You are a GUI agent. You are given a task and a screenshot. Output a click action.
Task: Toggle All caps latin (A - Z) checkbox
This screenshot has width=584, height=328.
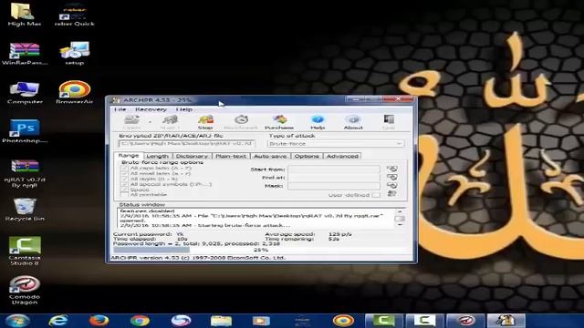(x=124, y=168)
